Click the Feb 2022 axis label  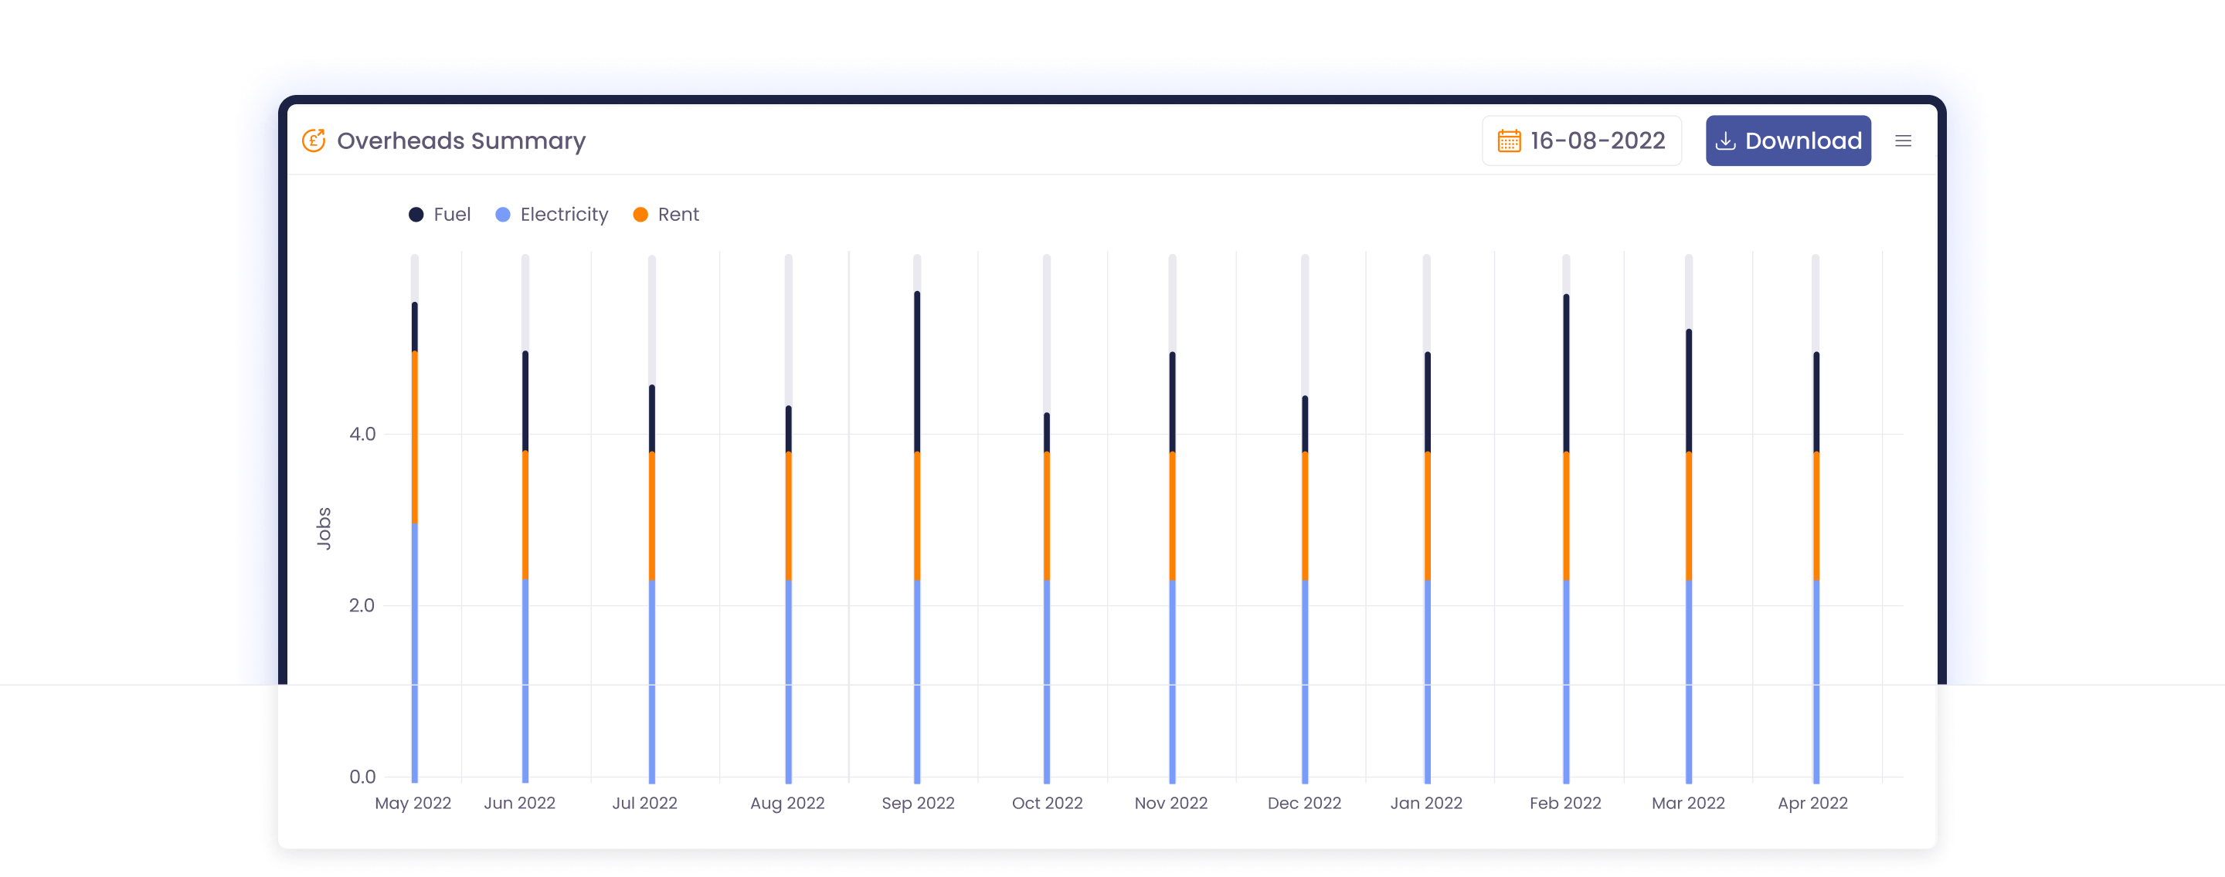tap(1564, 803)
